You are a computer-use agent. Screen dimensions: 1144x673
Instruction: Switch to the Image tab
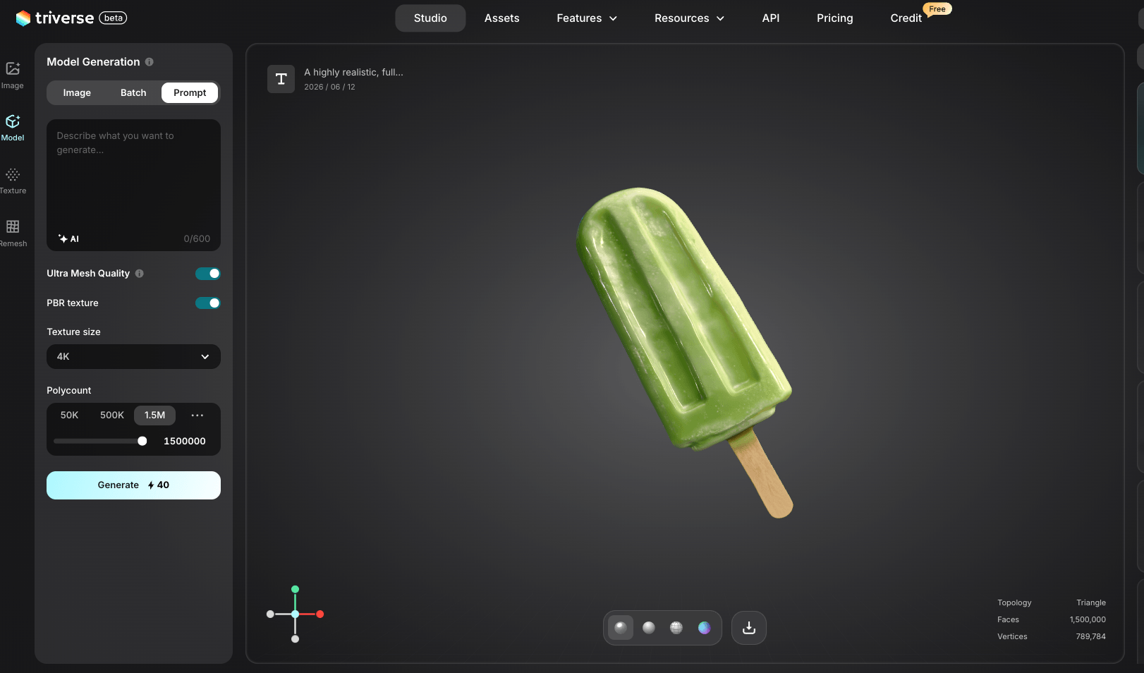coord(77,93)
